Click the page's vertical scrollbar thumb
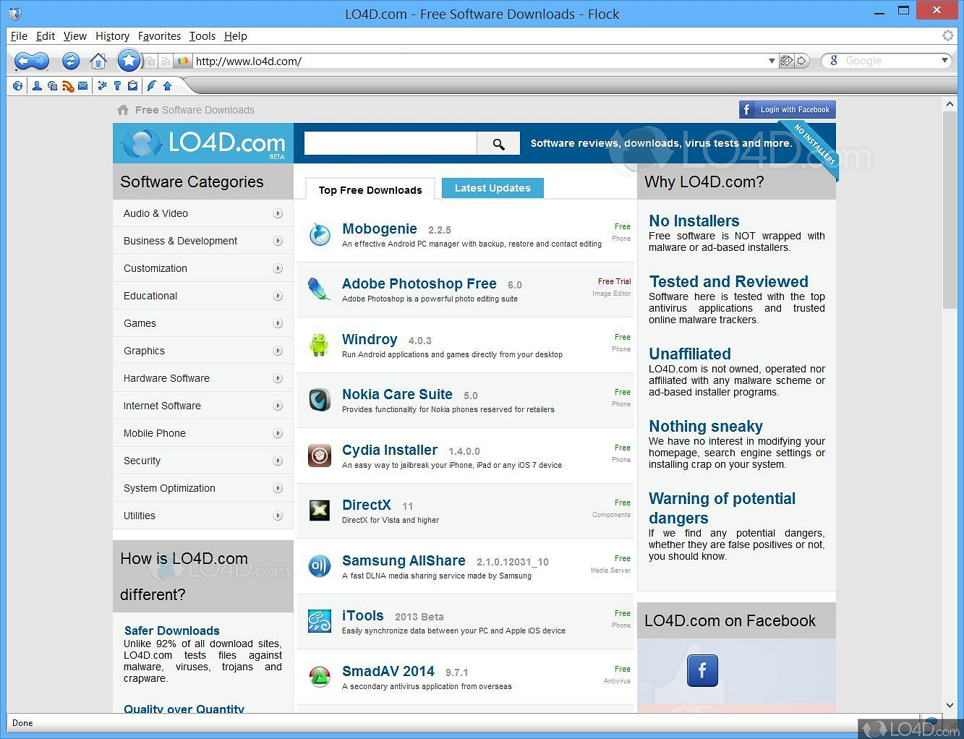The image size is (964, 739). click(950, 212)
